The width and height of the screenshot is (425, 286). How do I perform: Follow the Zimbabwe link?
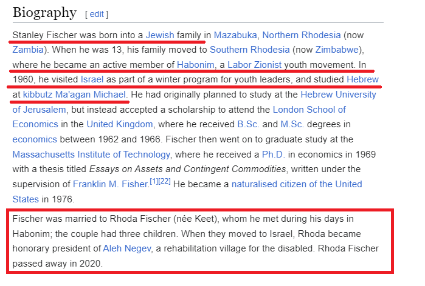click(336, 50)
